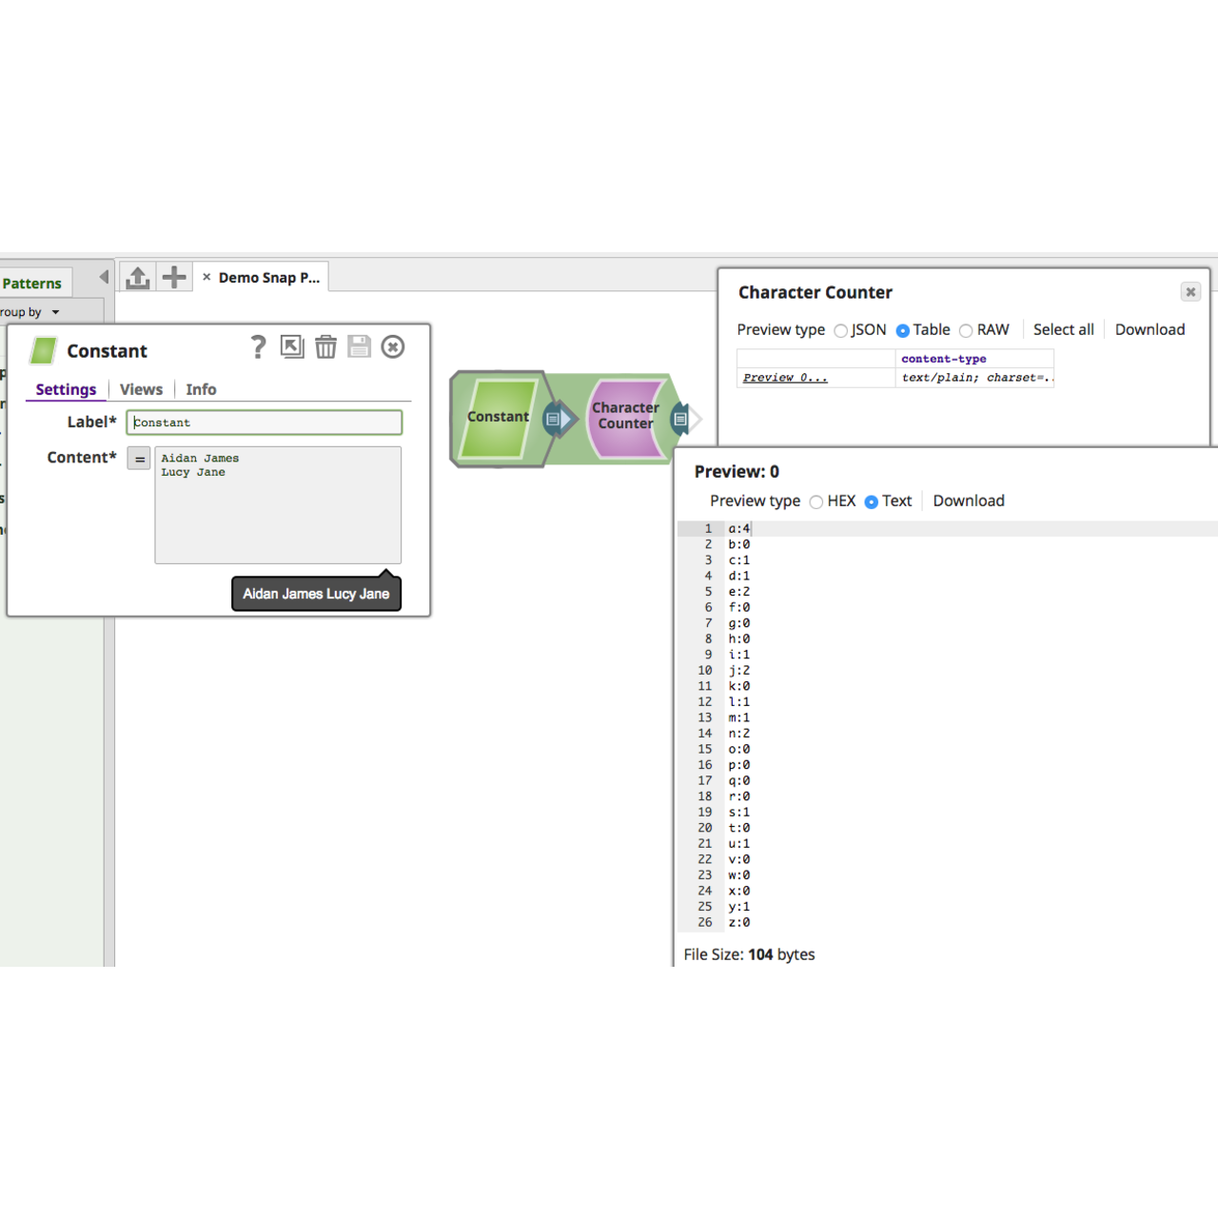The height and width of the screenshot is (1218, 1218).
Task: Delete the Constant snap using the trash icon
Action: pyautogui.click(x=326, y=347)
